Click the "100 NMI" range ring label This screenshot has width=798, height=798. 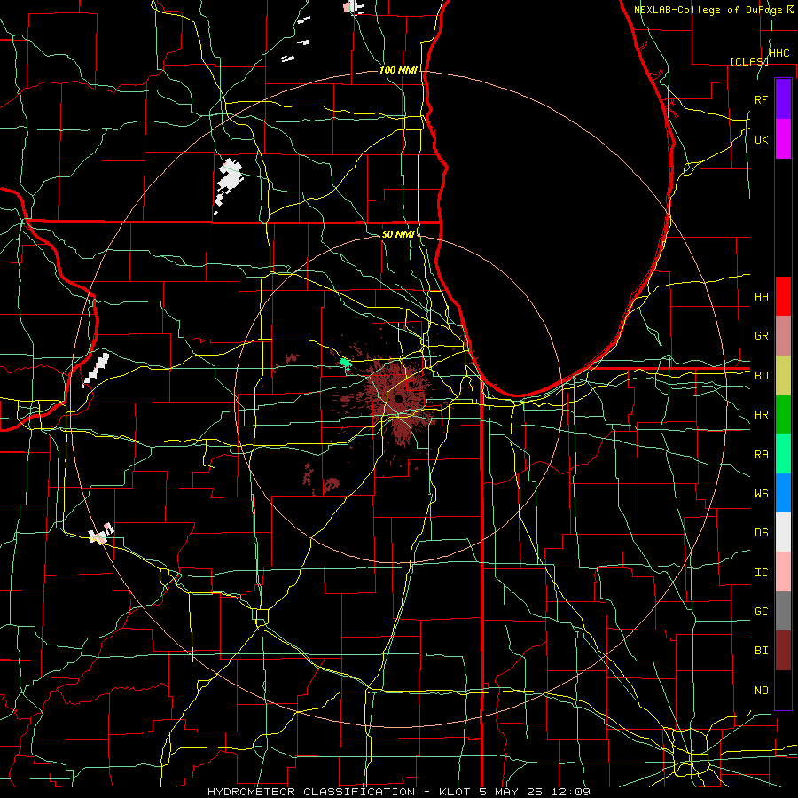point(398,70)
